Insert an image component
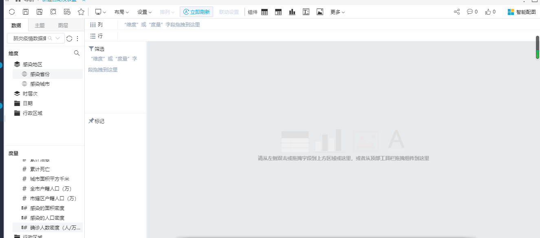 [320, 12]
